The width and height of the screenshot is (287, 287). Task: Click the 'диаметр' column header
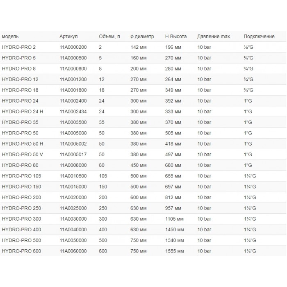pyautogui.click(x=142, y=36)
